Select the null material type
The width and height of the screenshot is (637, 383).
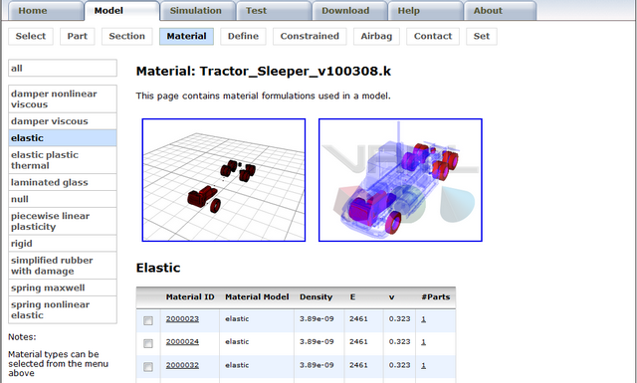tap(63, 199)
